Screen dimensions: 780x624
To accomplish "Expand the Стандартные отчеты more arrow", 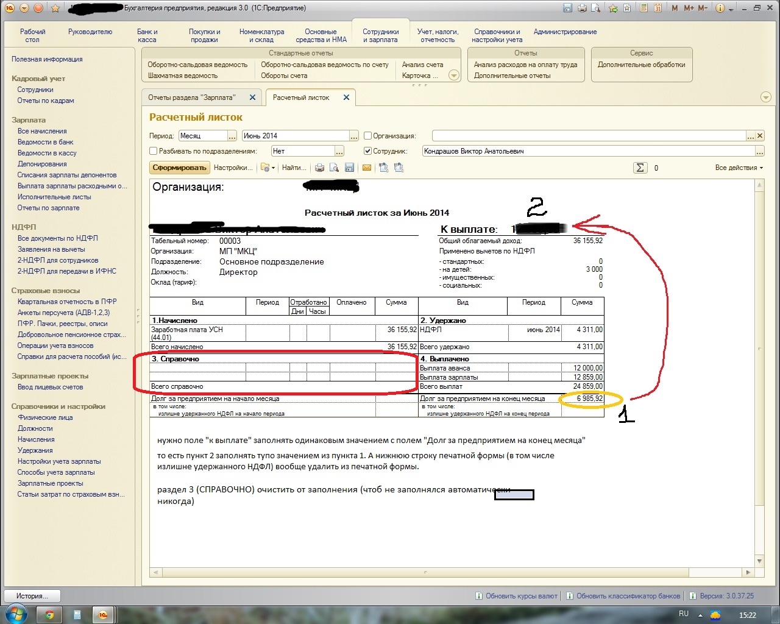I will click(x=453, y=76).
